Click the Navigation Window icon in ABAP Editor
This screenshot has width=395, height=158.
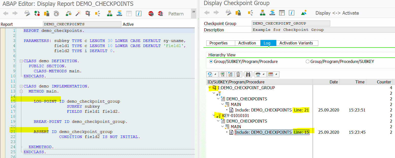pyautogui.click(x=119, y=13)
